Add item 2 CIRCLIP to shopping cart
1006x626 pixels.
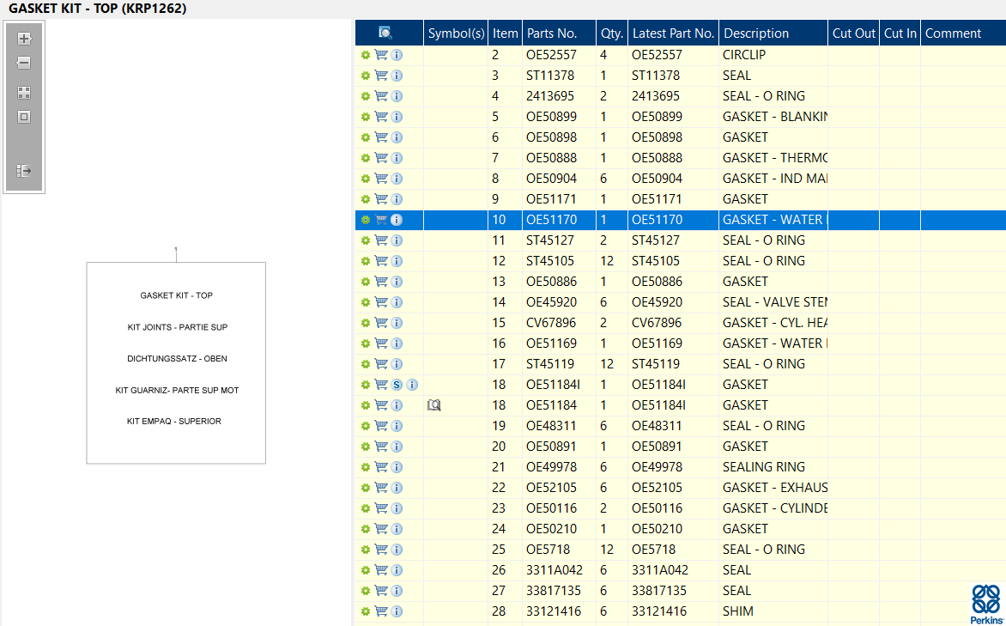click(381, 55)
